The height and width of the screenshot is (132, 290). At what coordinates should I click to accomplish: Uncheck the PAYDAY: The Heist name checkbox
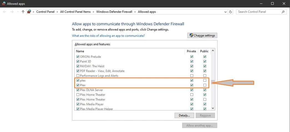(x=78, y=66)
